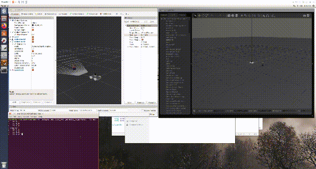The image size is (316, 169).
Task: Select Gazebo's rotate mode tool
Action: click(x=203, y=15)
